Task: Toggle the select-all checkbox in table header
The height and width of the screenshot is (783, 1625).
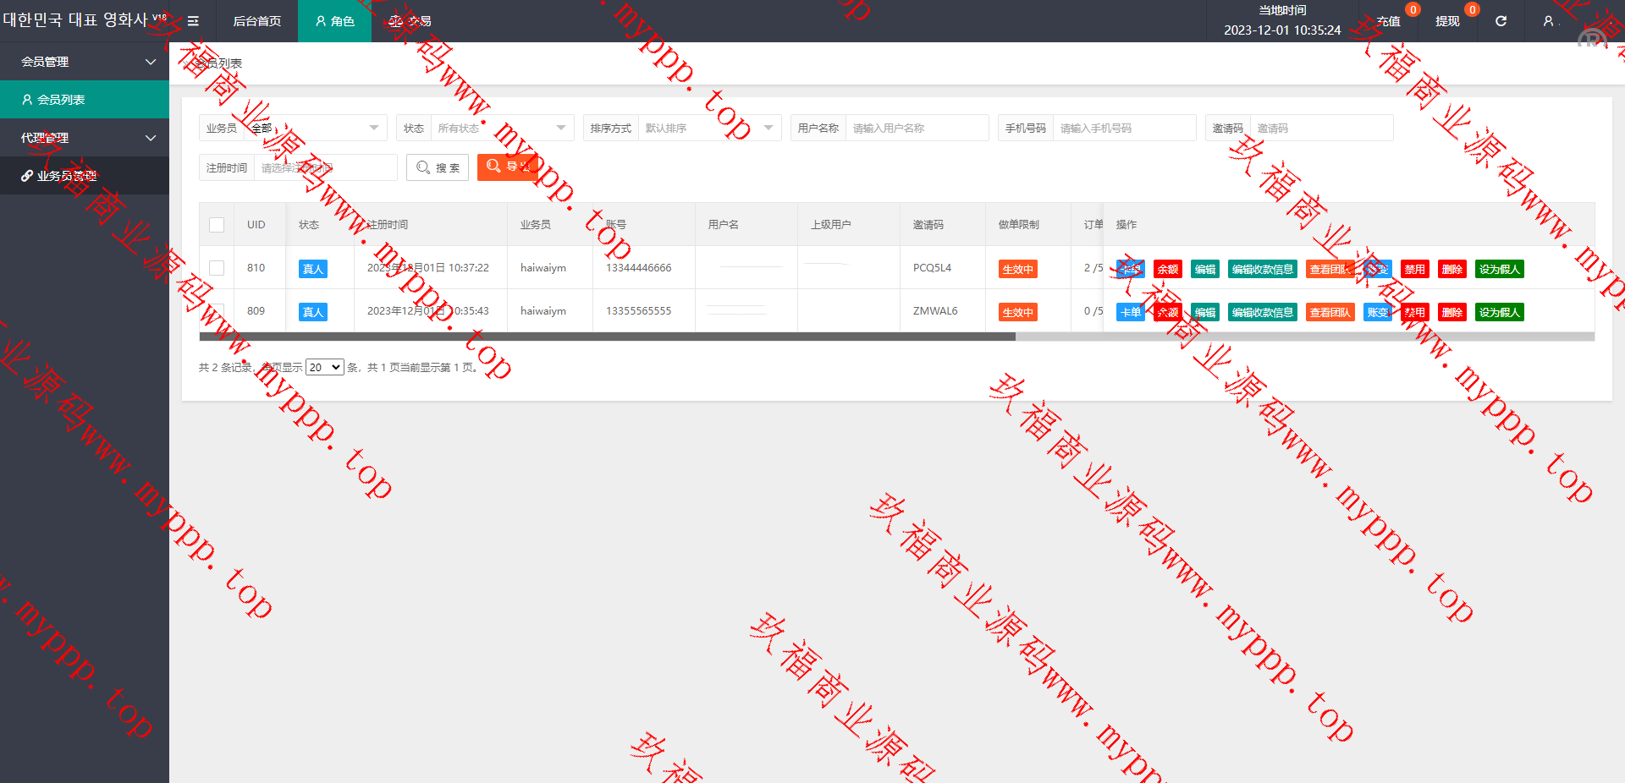Action: tap(217, 225)
